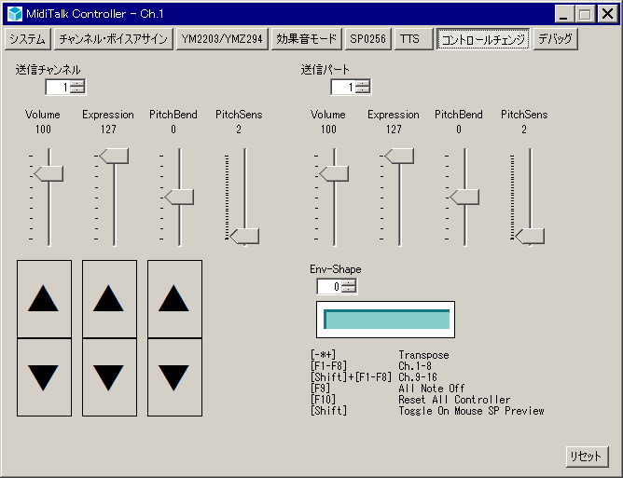Click the 'Toggle On Mouse SP Preview' text
Screen dimensions: 623x478
pyautogui.click(x=471, y=411)
